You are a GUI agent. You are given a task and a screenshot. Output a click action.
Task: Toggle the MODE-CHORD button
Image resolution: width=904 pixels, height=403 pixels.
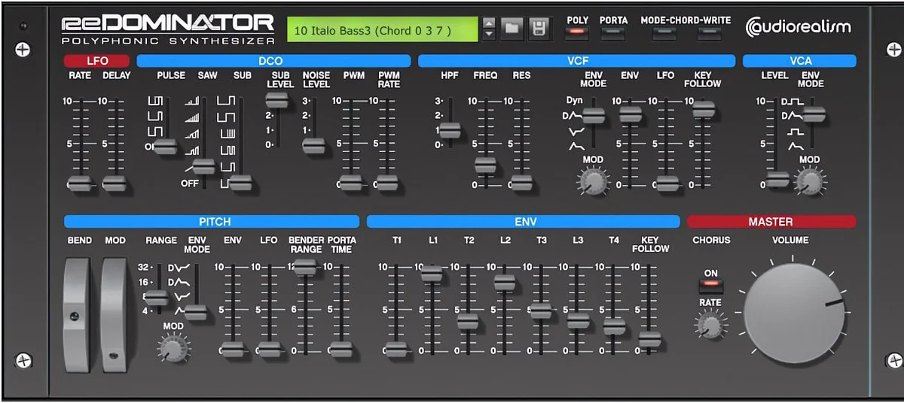(x=664, y=32)
